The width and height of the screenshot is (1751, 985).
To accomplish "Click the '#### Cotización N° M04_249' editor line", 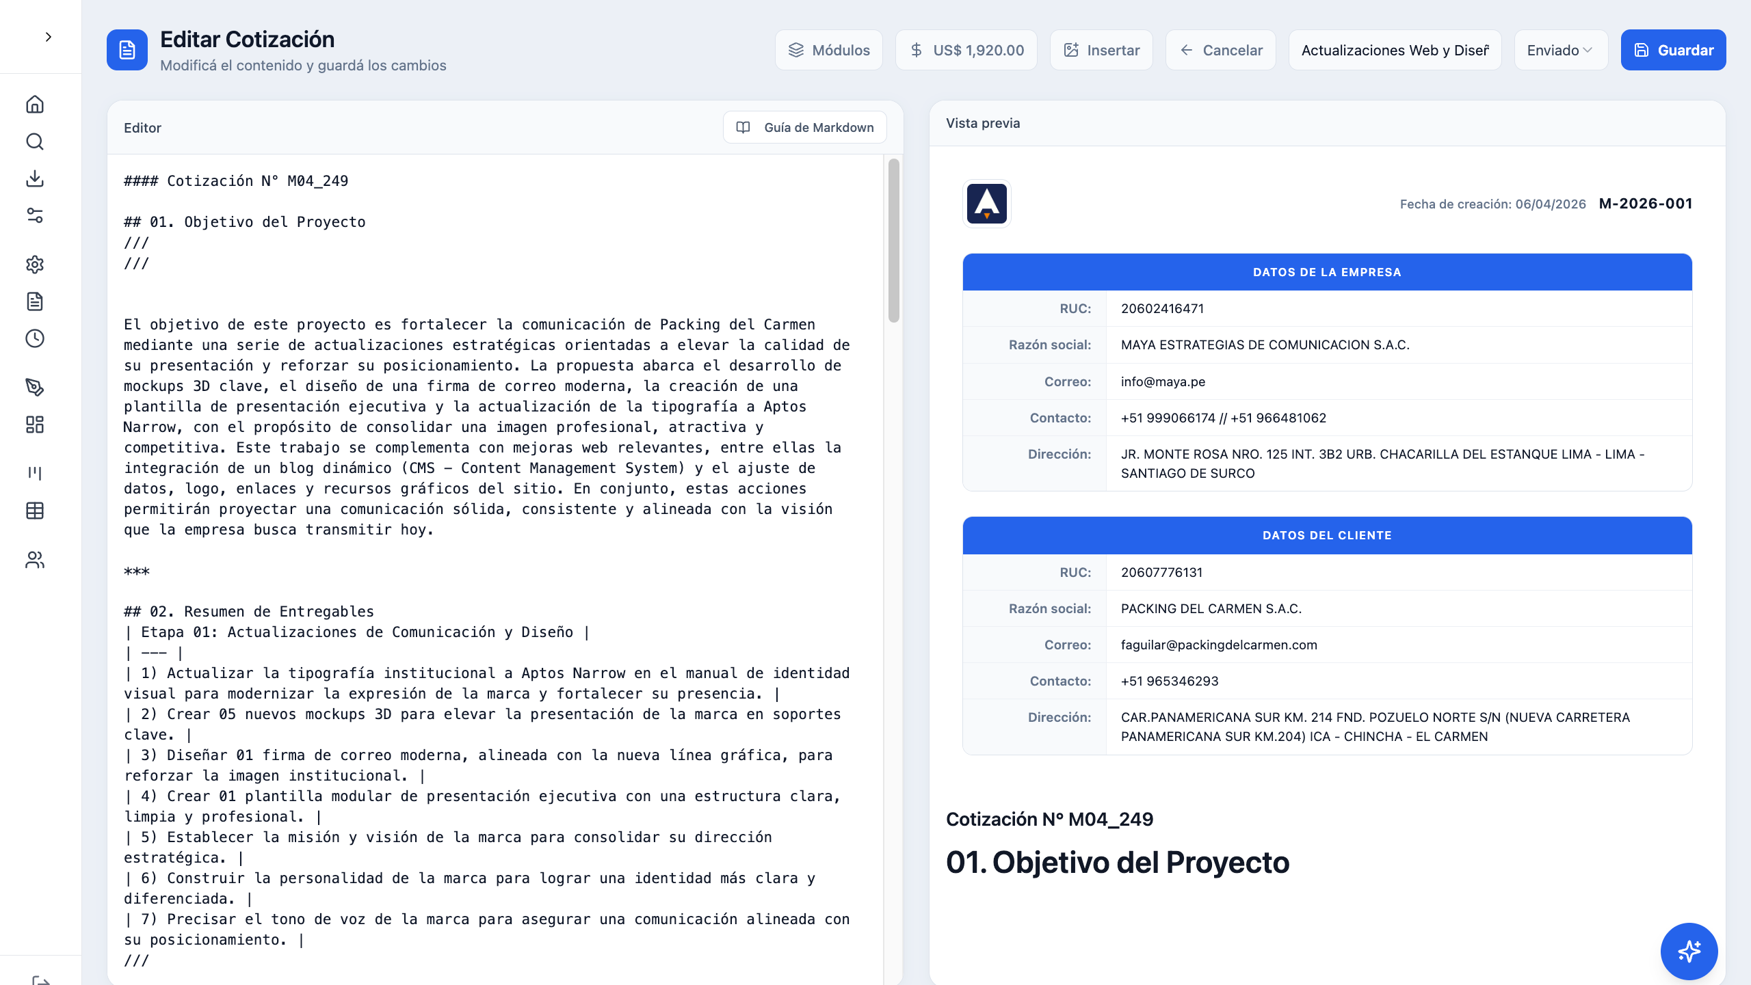I will (x=236, y=180).
